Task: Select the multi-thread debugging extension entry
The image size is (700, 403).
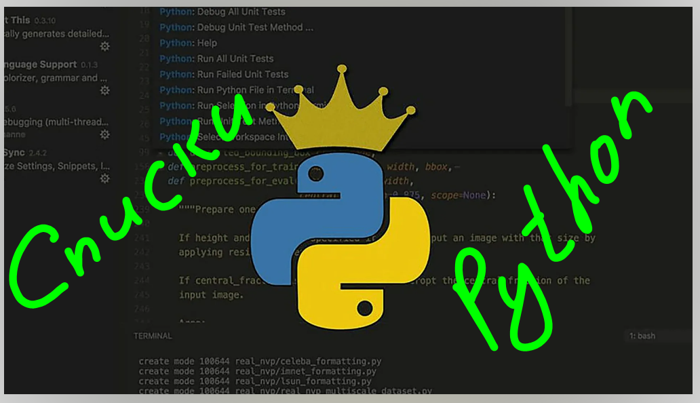Action: click(x=56, y=122)
